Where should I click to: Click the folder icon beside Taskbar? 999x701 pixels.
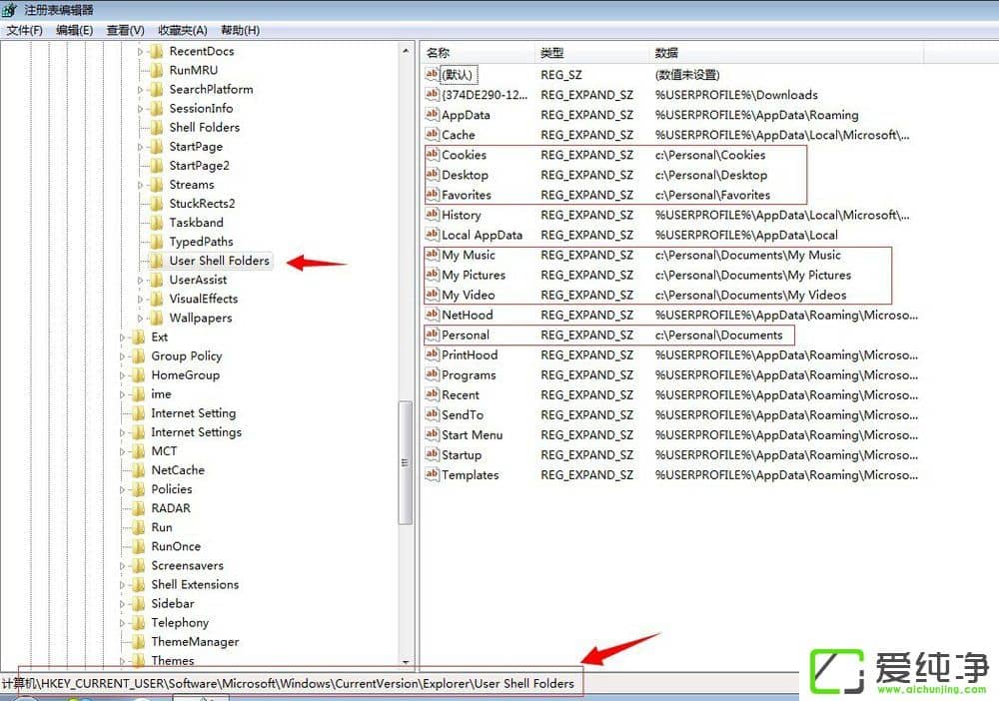tap(156, 223)
